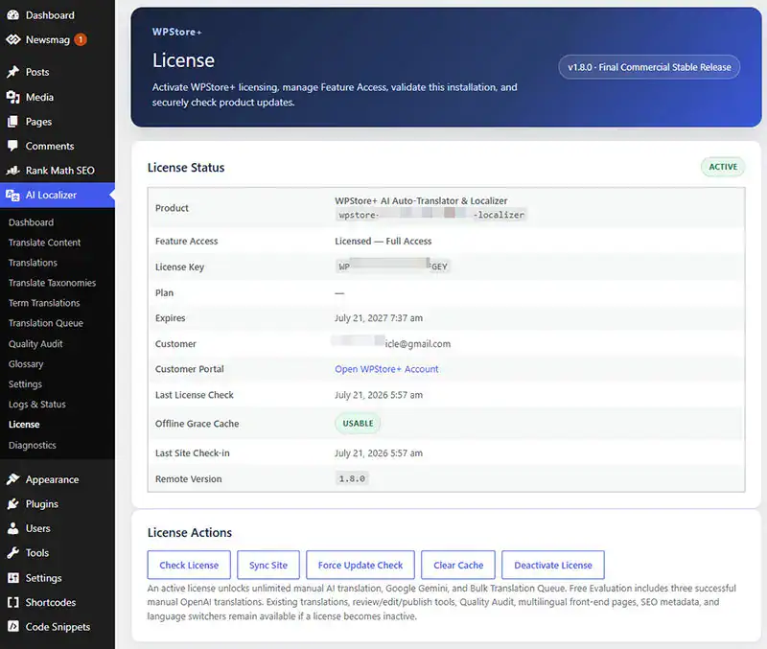Click the Shortcodes brackets icon
Image resolution: width=767 pixels, height=649 pixels.
[13, 602]
